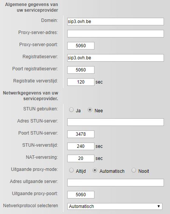Click the Netwerkprotocol selecteren label
This screenshot has height=214, width=170.
pyautogui.click(x=31, y=206)
